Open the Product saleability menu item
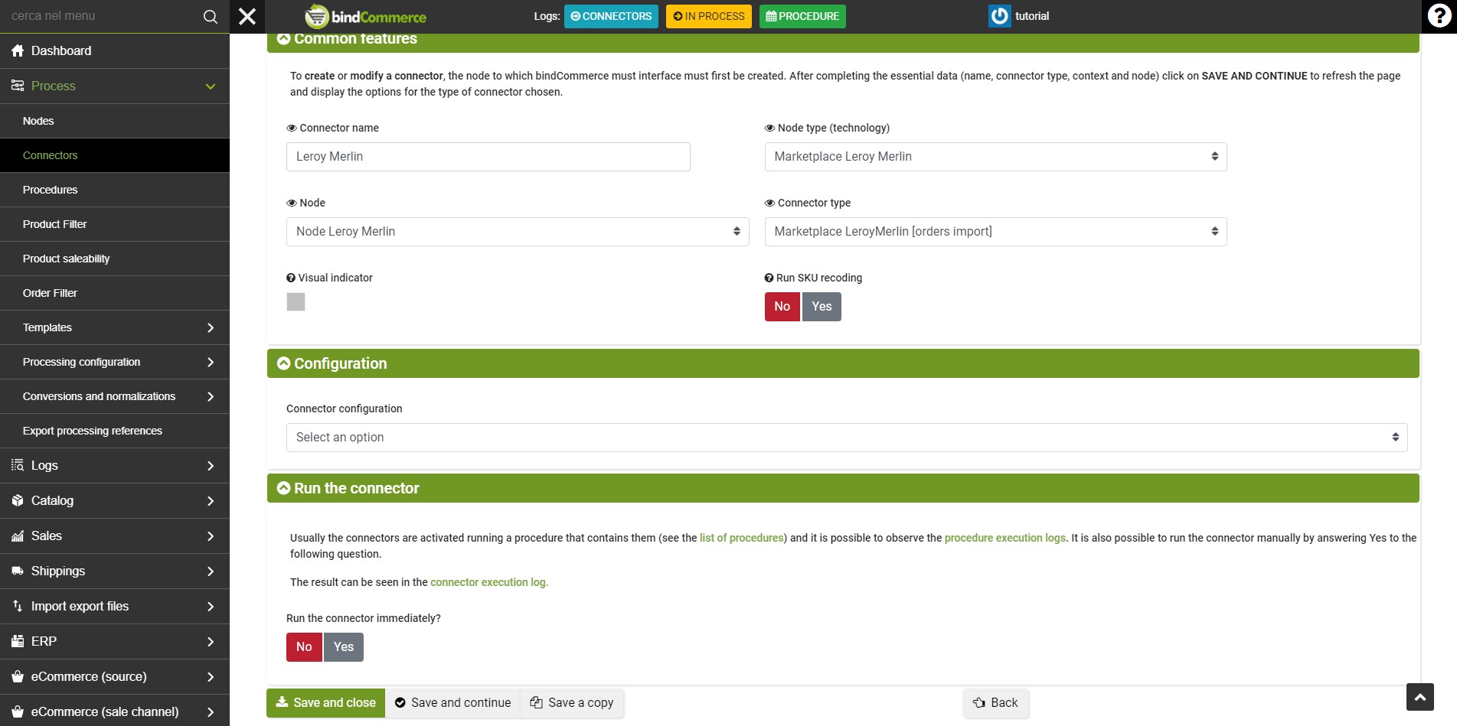Image resolution: width=1457 pixels, height=726 pixels. click(115, 259)
